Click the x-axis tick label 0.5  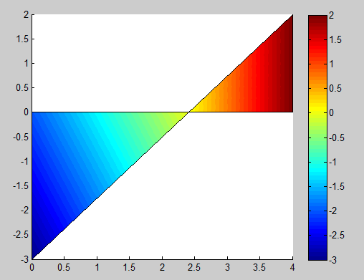pyautogui.click(x=64, y=268)
